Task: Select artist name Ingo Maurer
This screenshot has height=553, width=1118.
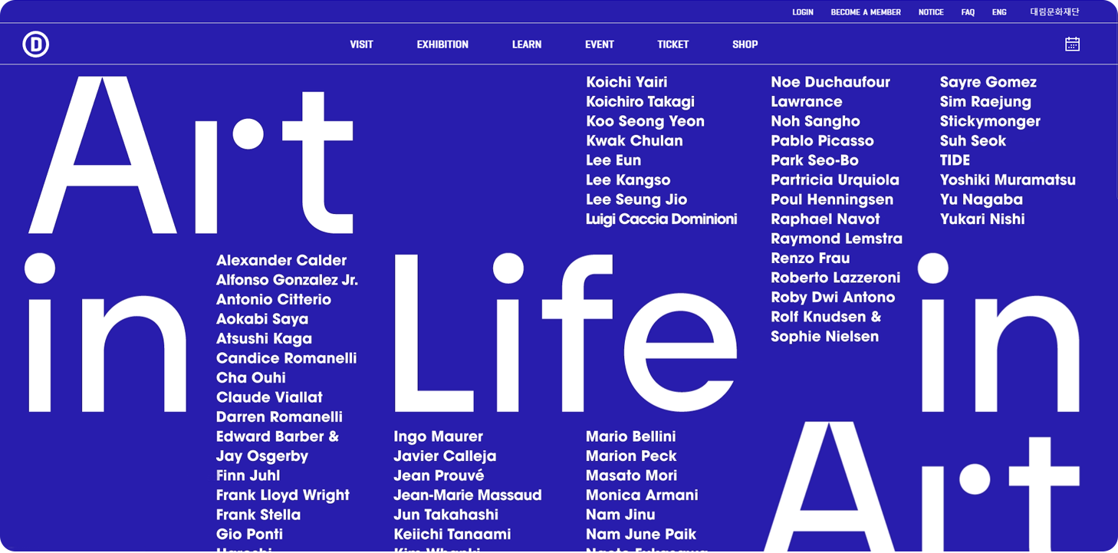Action: click(439, 436)
